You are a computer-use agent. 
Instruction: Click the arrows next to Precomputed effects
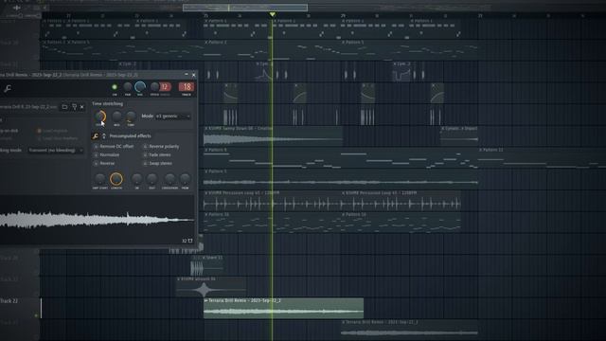tap(104, 135)
